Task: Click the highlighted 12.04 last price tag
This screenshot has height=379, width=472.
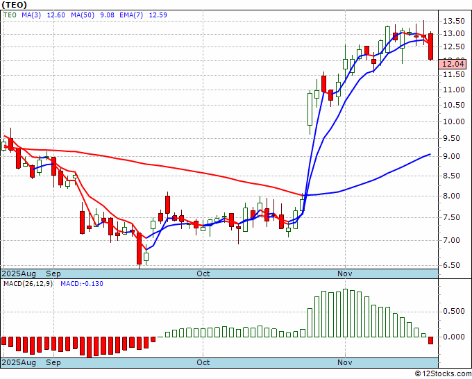Action: (453, 64)
